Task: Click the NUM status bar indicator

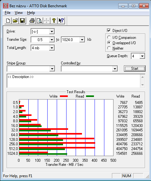Action: [x=127, y=176]
